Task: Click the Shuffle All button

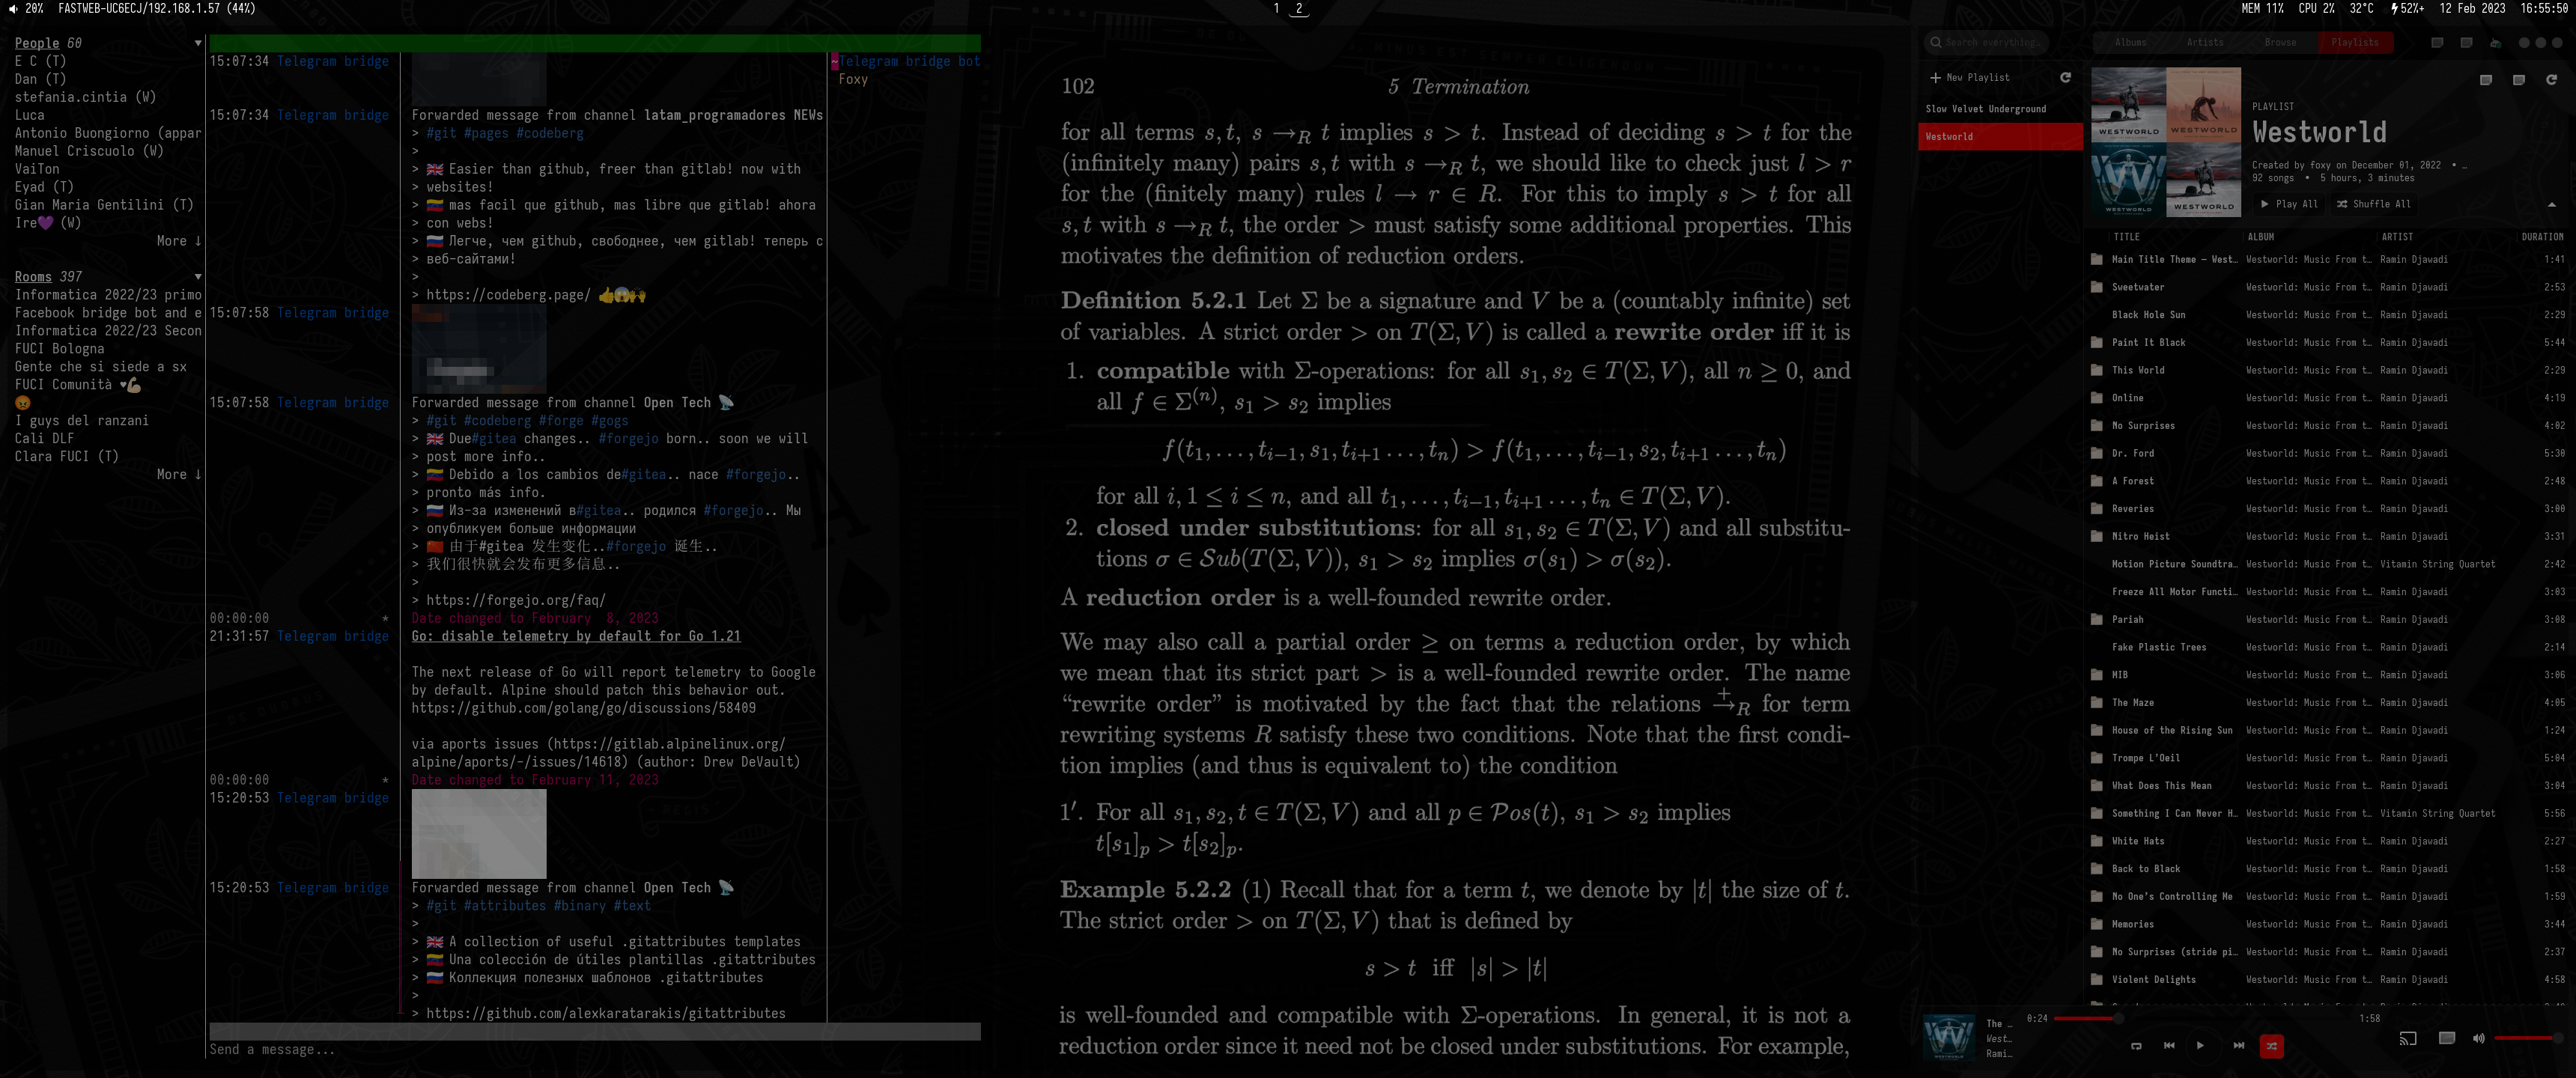Action: click(2374, 204)
